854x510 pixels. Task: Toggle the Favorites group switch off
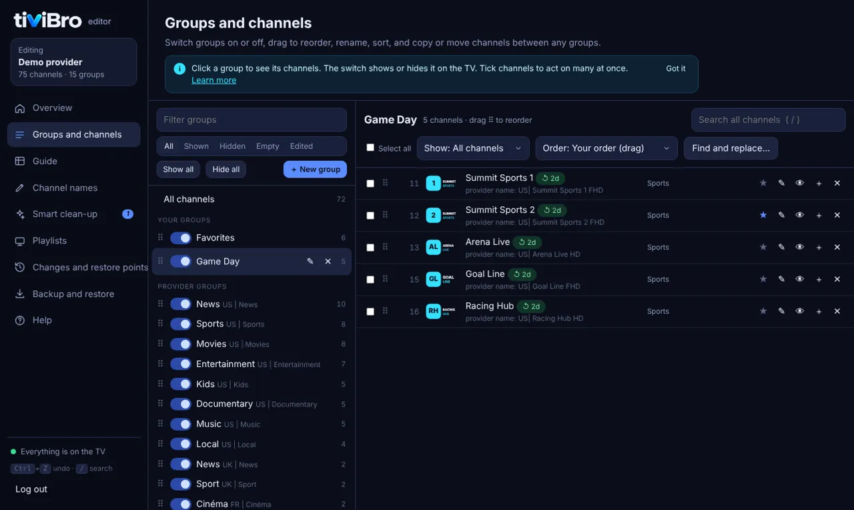tap(181, 238)
